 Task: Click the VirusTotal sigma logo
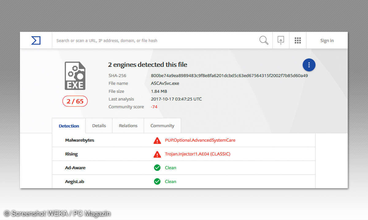click(36, 40)
